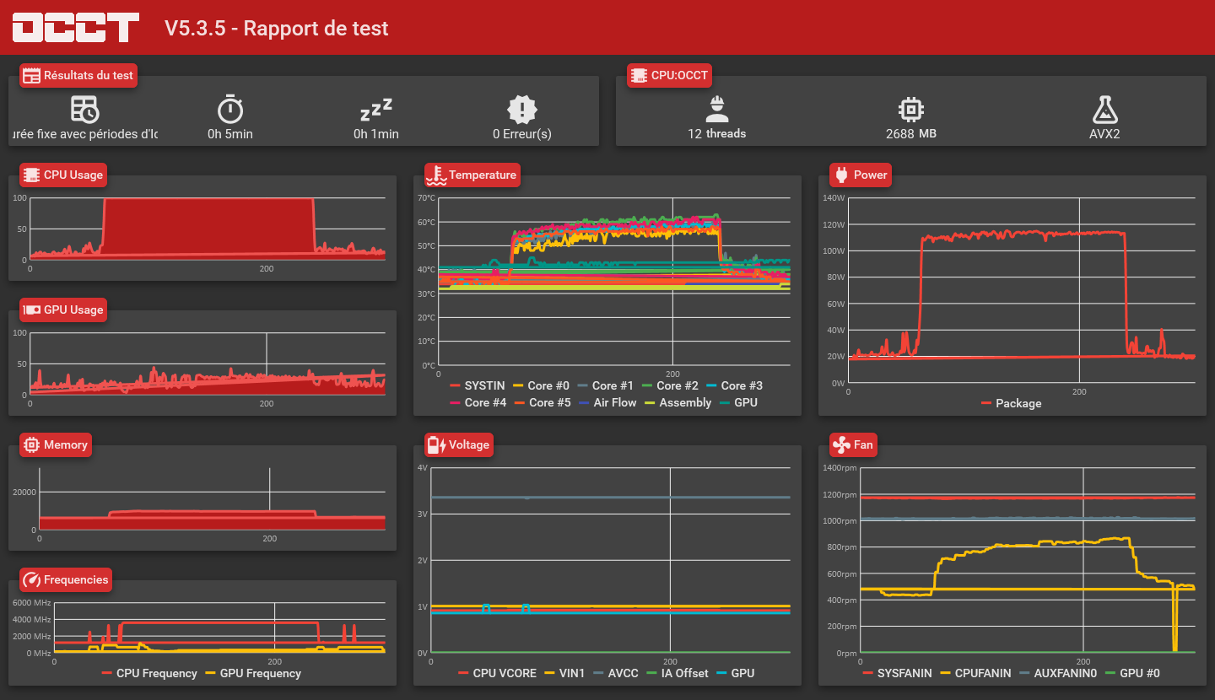This screenshot has height=700, width=1215.
Task: Click the chip icon above 2688 MB
Action: tap(911, 109)
